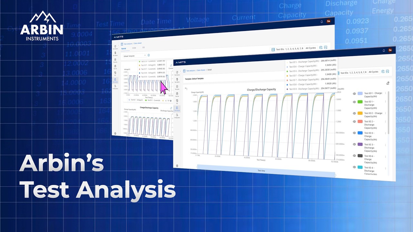
Task: Select Test analysis in front window sidebar
Action: [x=177, y=109]
